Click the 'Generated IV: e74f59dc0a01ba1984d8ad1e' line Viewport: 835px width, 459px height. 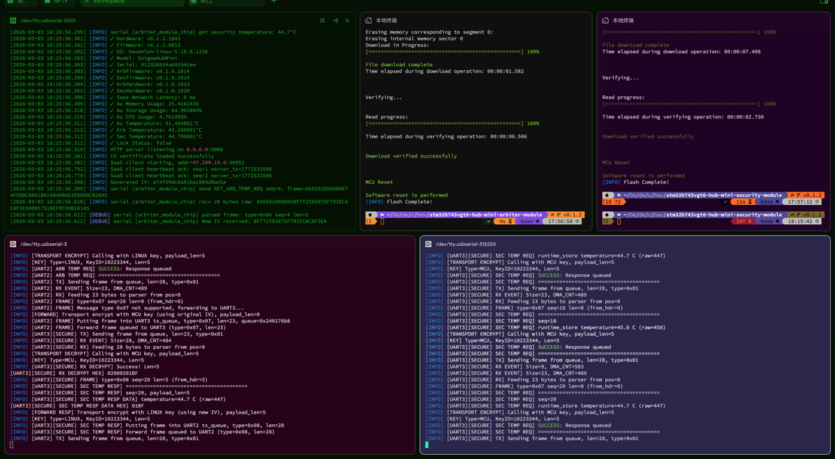point(118,182)
